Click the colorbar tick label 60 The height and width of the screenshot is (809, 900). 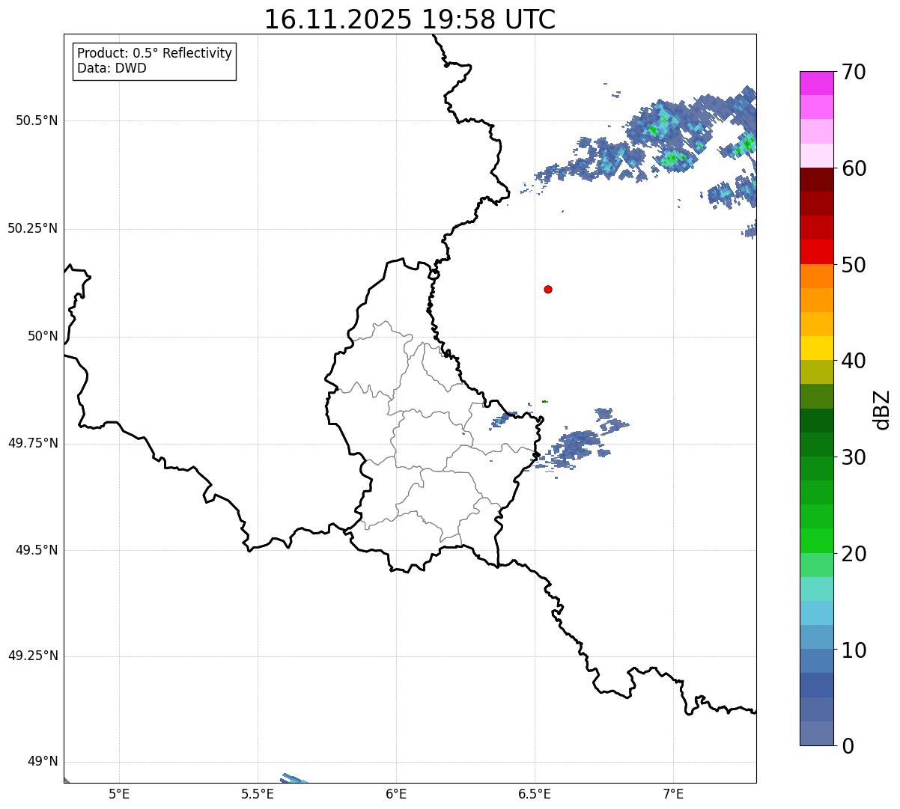point(854,168)
